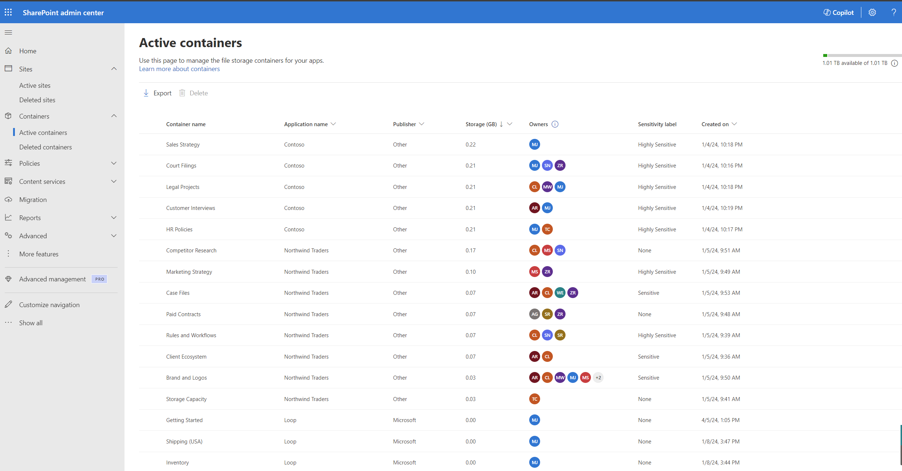This screenshot has height=471, width=902.
Task: Navigate to Deleted containers section
Action: pos(46,146)
